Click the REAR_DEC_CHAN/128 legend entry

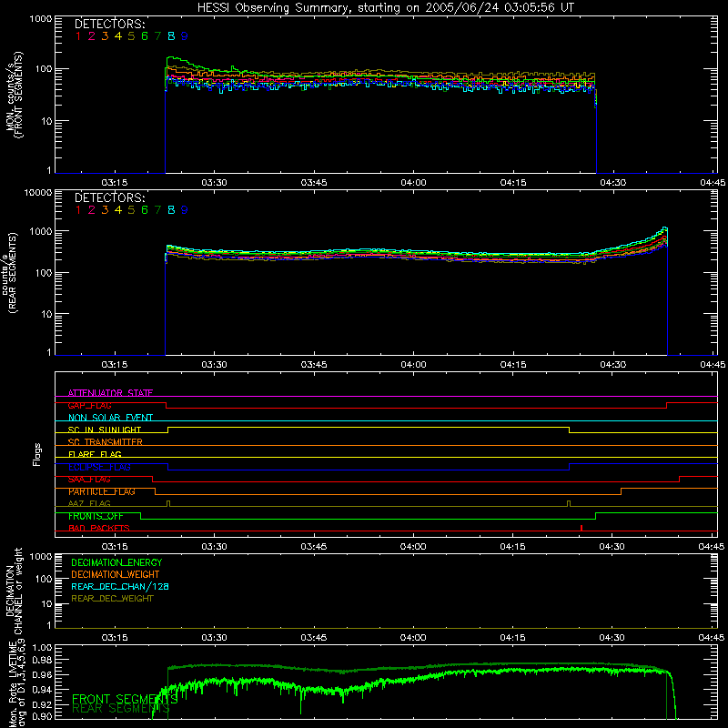[x=120, y=587]
